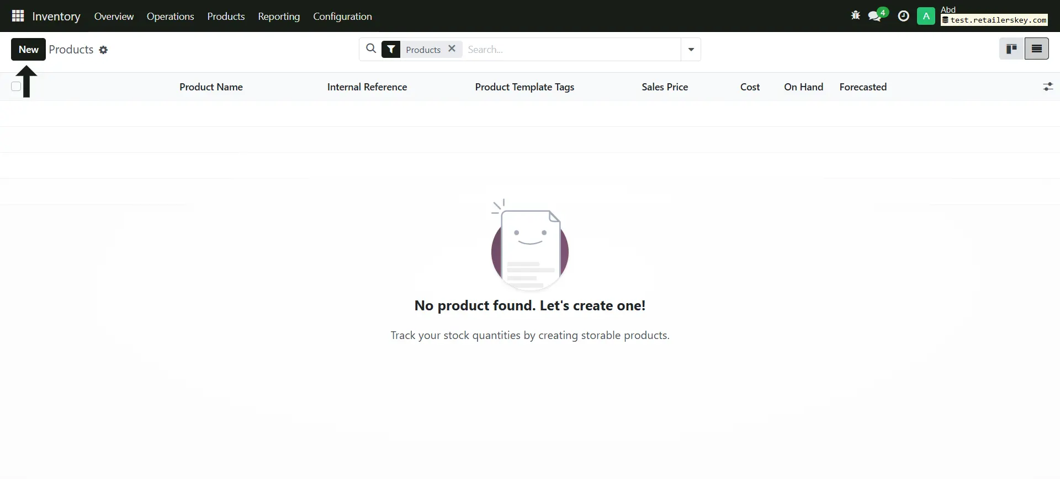Open the Products gear actions icon
Image resolution: width=1060 pixels, height=479 pixels.
103,50
